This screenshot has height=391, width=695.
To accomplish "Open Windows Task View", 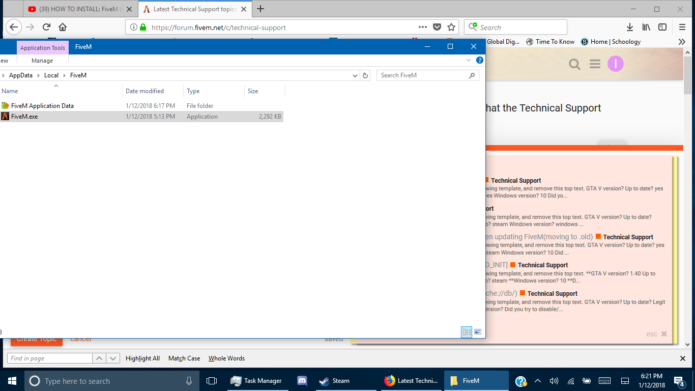I will 212,381.
